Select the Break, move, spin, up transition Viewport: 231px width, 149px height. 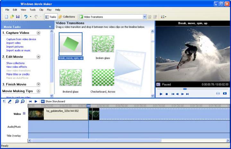pos(71,44)
